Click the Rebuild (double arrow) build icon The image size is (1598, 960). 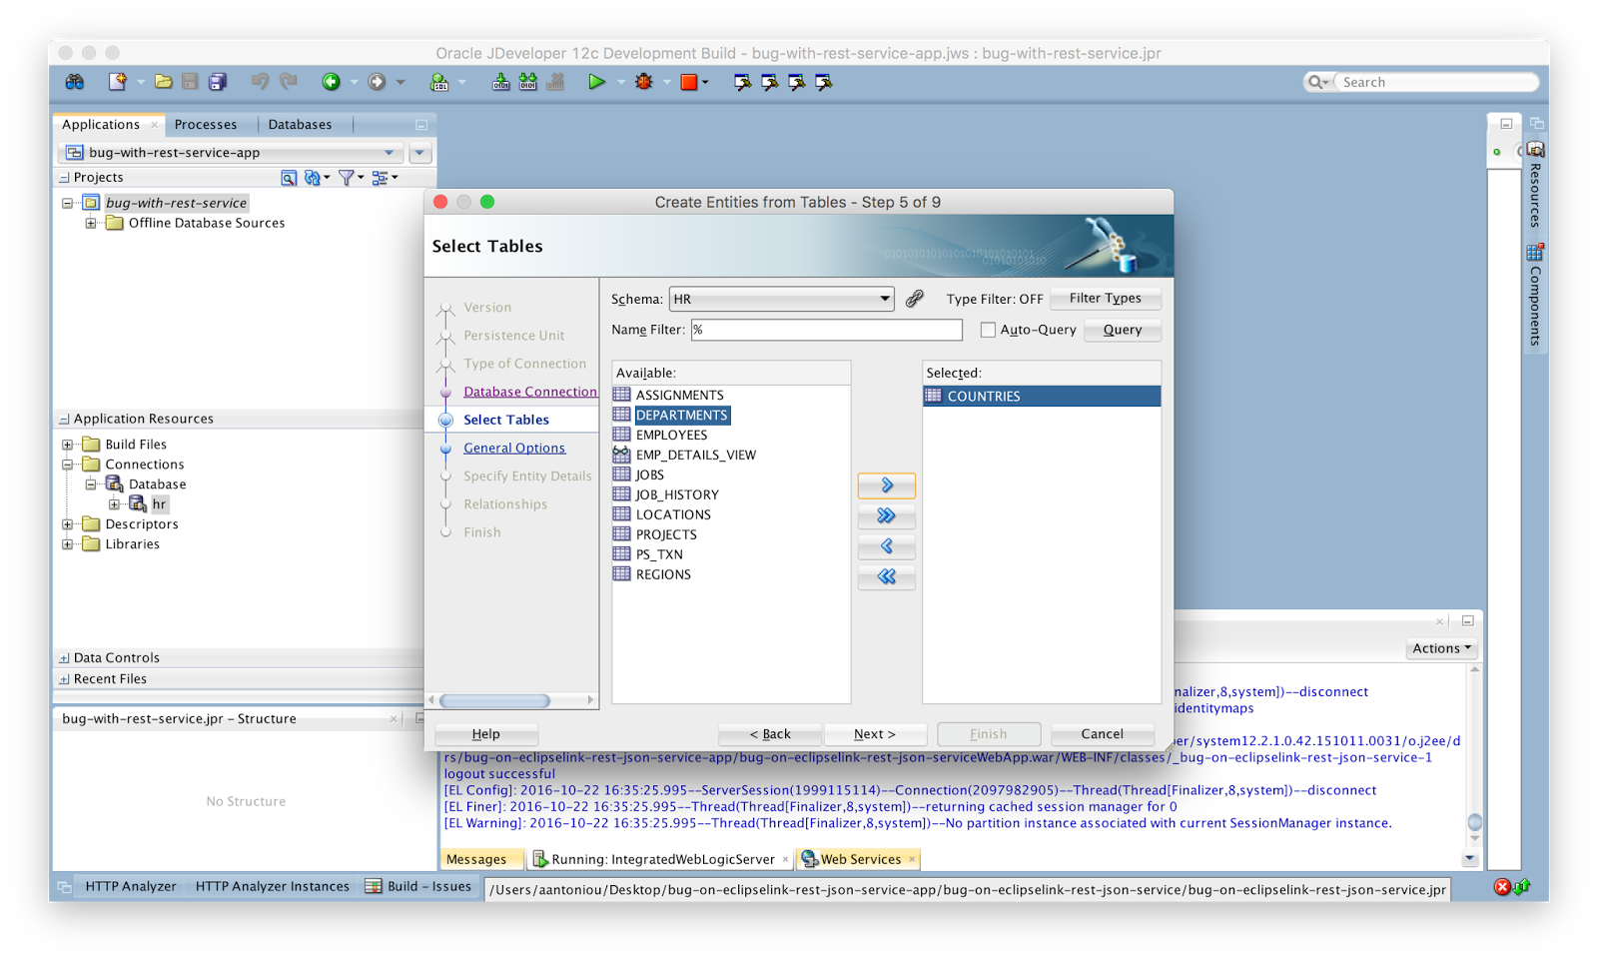coord(528,82)
